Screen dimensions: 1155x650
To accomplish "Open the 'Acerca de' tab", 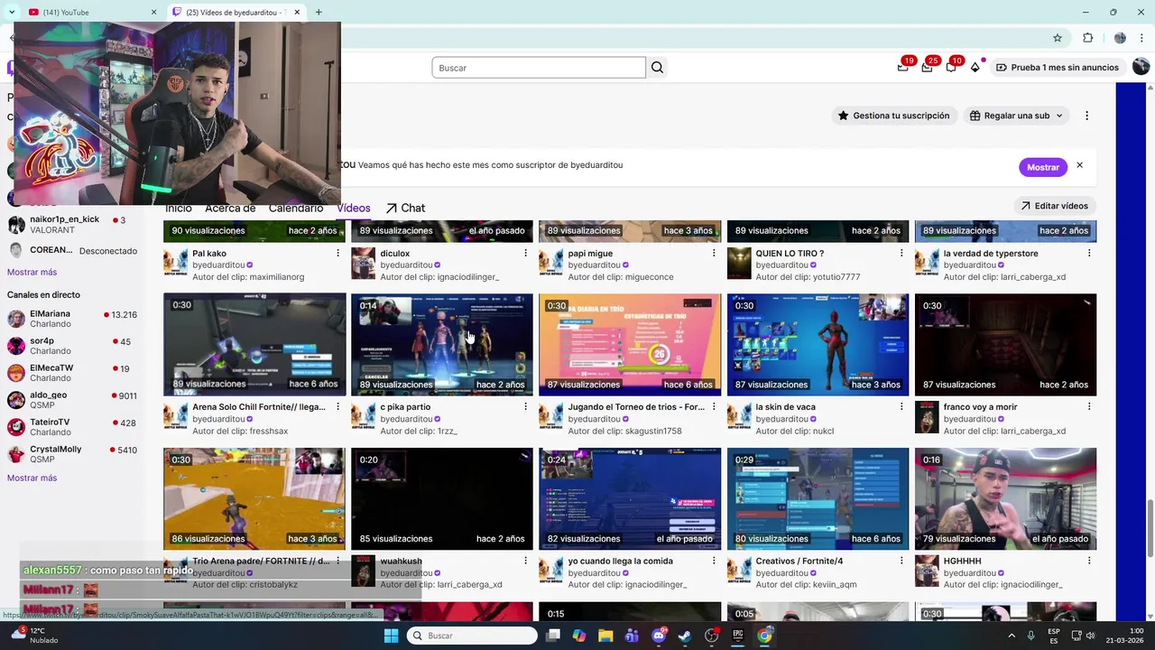I will (x=230, y=208).
